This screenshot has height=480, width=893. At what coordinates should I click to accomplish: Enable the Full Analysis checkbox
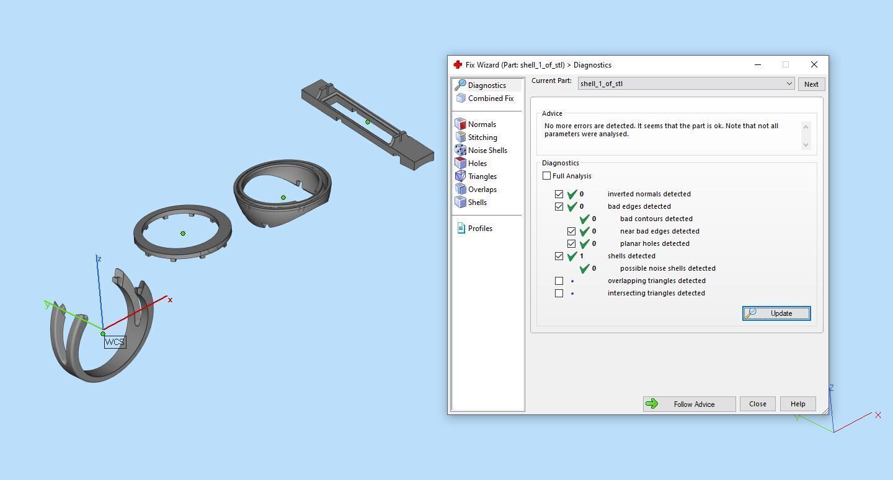pos(546,176)
